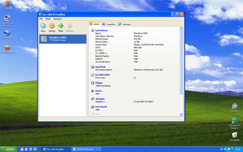Open the Mesin menu
Screen dimensions: 243x152
(x=48, y=19)
